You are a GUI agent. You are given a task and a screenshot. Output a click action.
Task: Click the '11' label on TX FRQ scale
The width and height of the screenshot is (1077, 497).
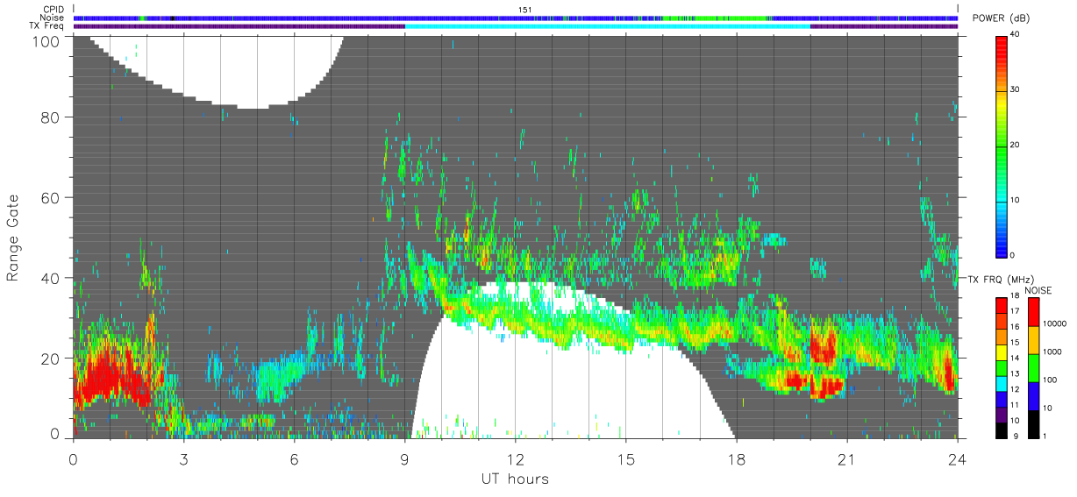point(1016,405)
